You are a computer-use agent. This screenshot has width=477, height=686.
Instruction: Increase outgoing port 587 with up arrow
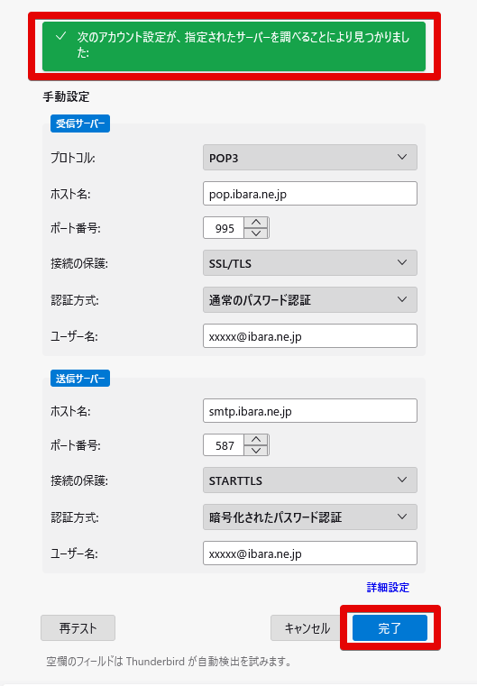pos(256,440)
